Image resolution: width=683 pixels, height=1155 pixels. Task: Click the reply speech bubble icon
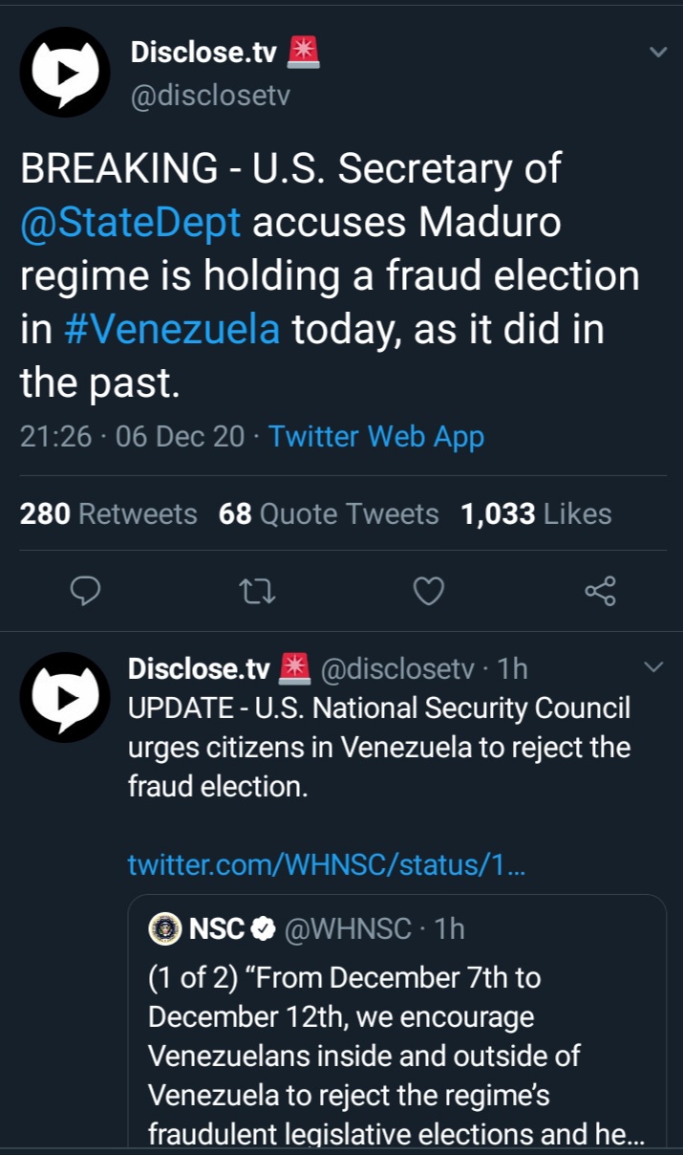86,592
